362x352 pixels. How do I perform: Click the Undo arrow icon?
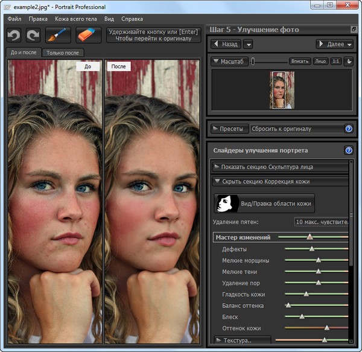pos(14,35)
